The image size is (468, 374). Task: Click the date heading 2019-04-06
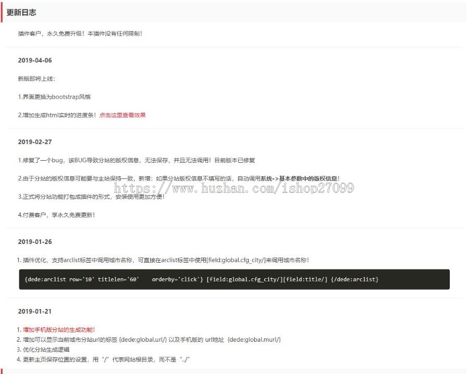(x=35, y=60)
